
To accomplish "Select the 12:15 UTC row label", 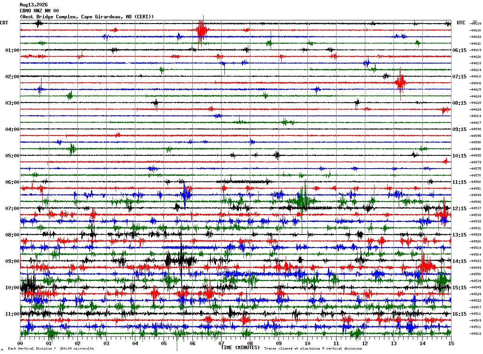I will coord(459,209).
